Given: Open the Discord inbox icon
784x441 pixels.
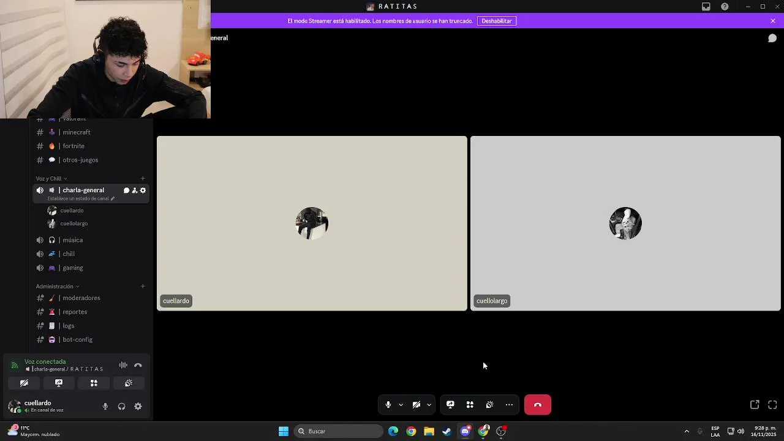Looking at the screenshot, I should 706,6.
